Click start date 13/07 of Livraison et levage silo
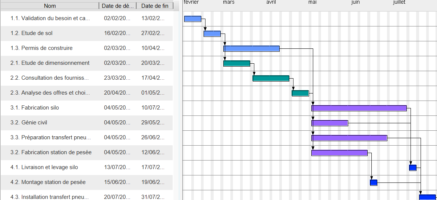 pos(117,167)
